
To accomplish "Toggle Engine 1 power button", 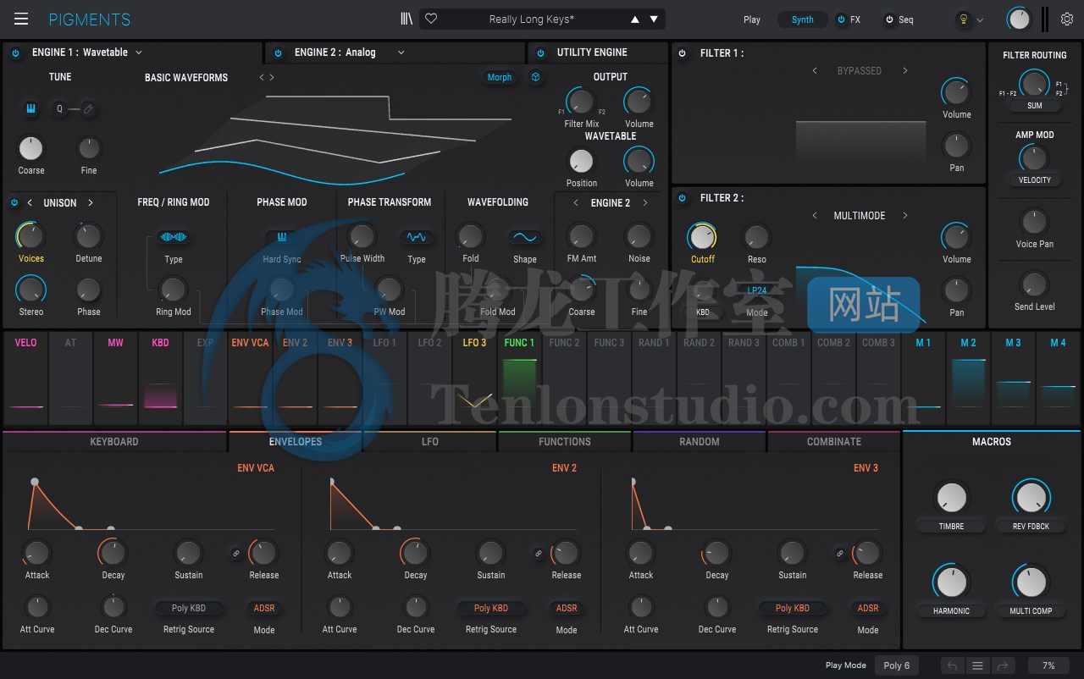I will click(x=15, y=52).
